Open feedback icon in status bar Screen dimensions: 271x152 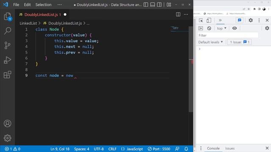[x=177, y=149]
